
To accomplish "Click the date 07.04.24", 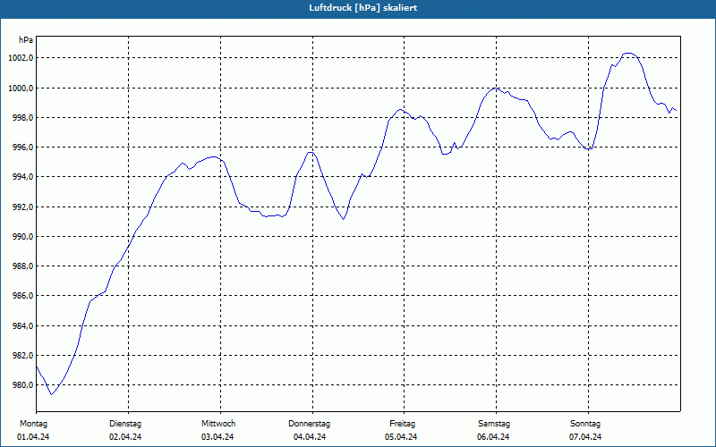I will 585,437.
